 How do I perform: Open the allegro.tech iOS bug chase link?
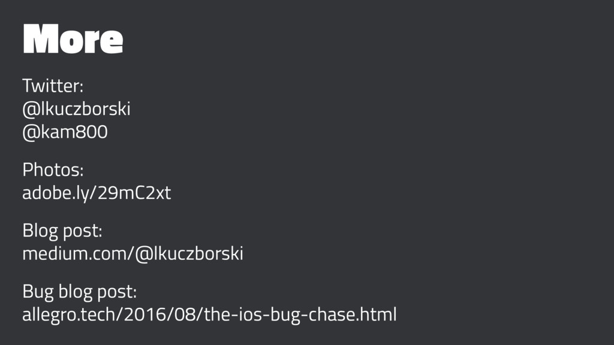click(x=209, y=314)
